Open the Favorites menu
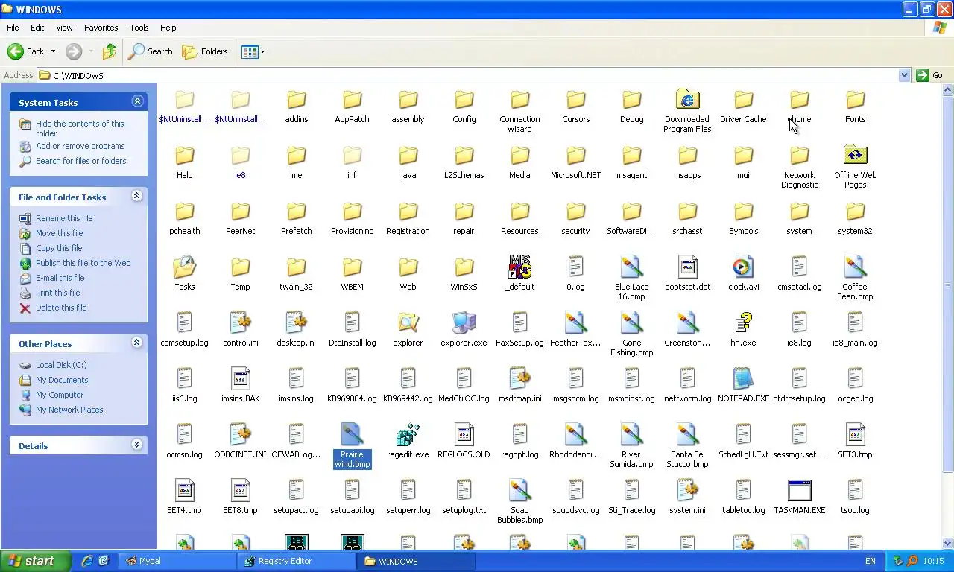This screenshot has width=954, height=572. (x=101, y=28)
